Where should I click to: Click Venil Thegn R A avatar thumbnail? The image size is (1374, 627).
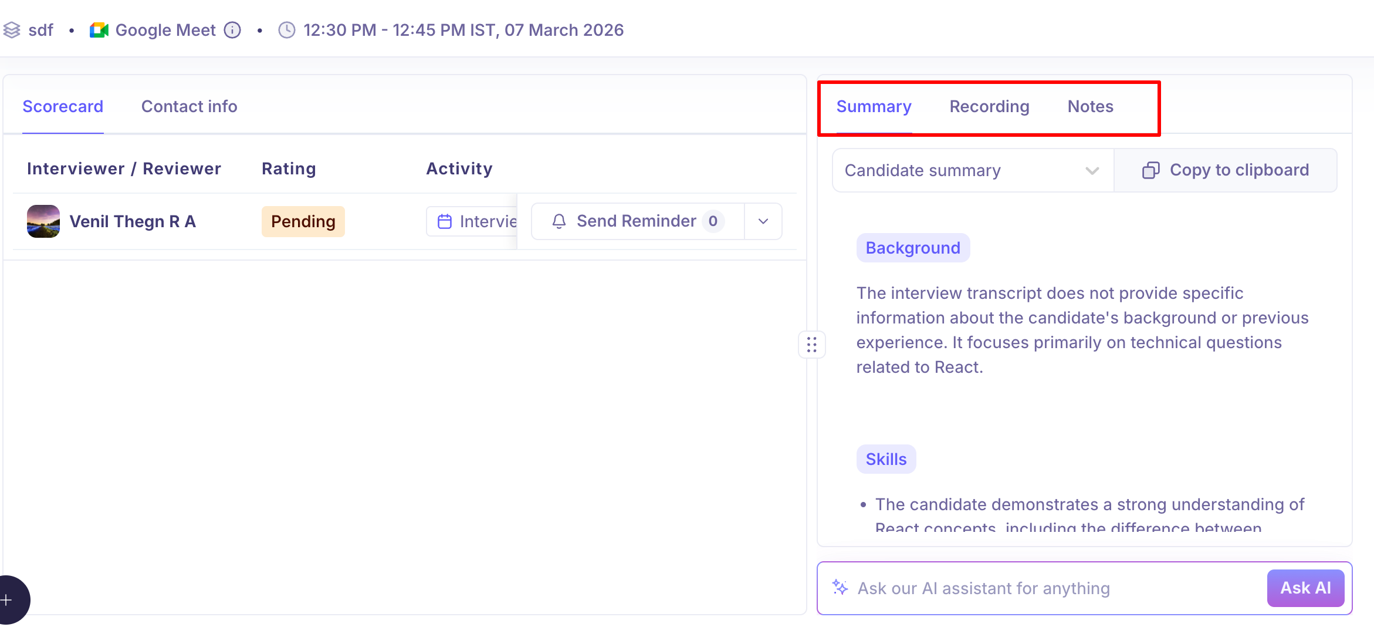(43, 221)
